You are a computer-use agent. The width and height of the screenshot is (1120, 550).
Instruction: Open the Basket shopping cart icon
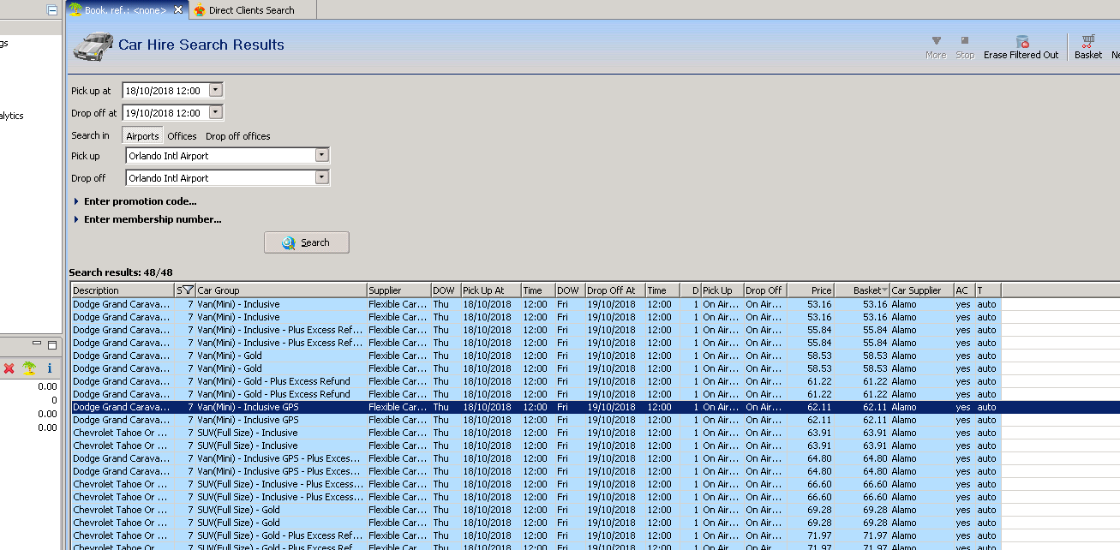pos(1088,40)
